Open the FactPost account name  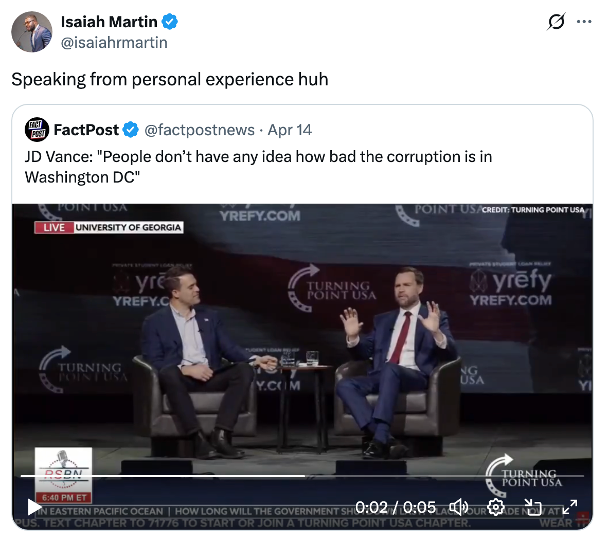(86, 130)
